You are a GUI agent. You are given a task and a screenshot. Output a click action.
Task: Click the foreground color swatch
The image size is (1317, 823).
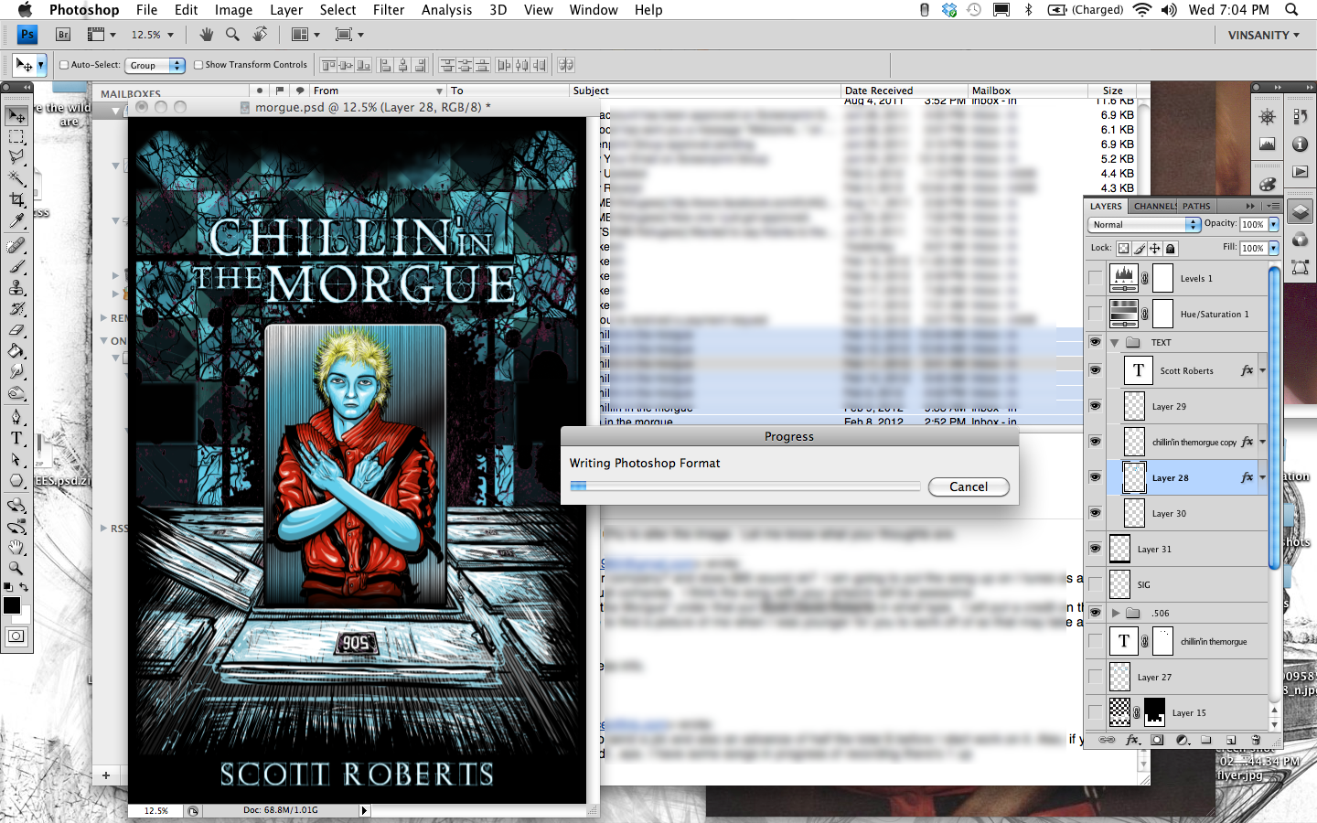pos(12,605)
